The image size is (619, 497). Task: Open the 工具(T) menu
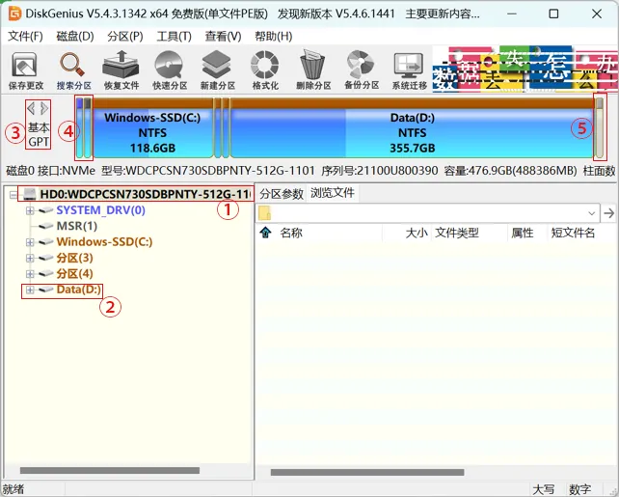pyautogui.click(x=175, y=37)
